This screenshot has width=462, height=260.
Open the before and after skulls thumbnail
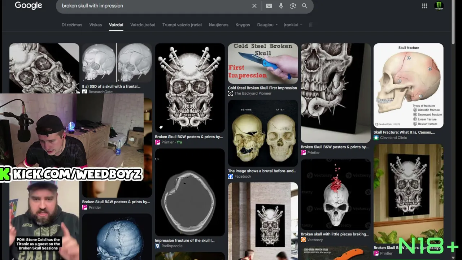263,133
